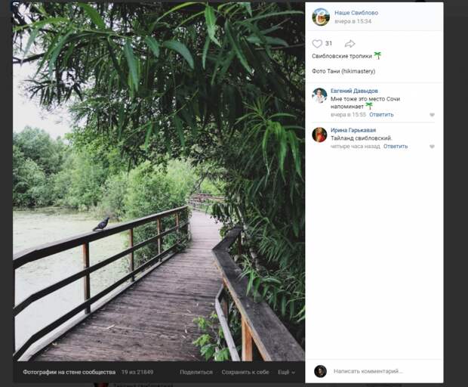468x387 pixels.
Task: Open Евгений Давыдов's avatar picture
Action: tap(319, 95)
